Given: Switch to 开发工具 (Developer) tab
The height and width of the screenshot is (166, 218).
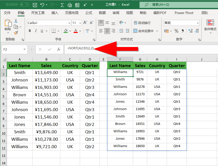Looking at the screenshot, I should coord(38,13).
